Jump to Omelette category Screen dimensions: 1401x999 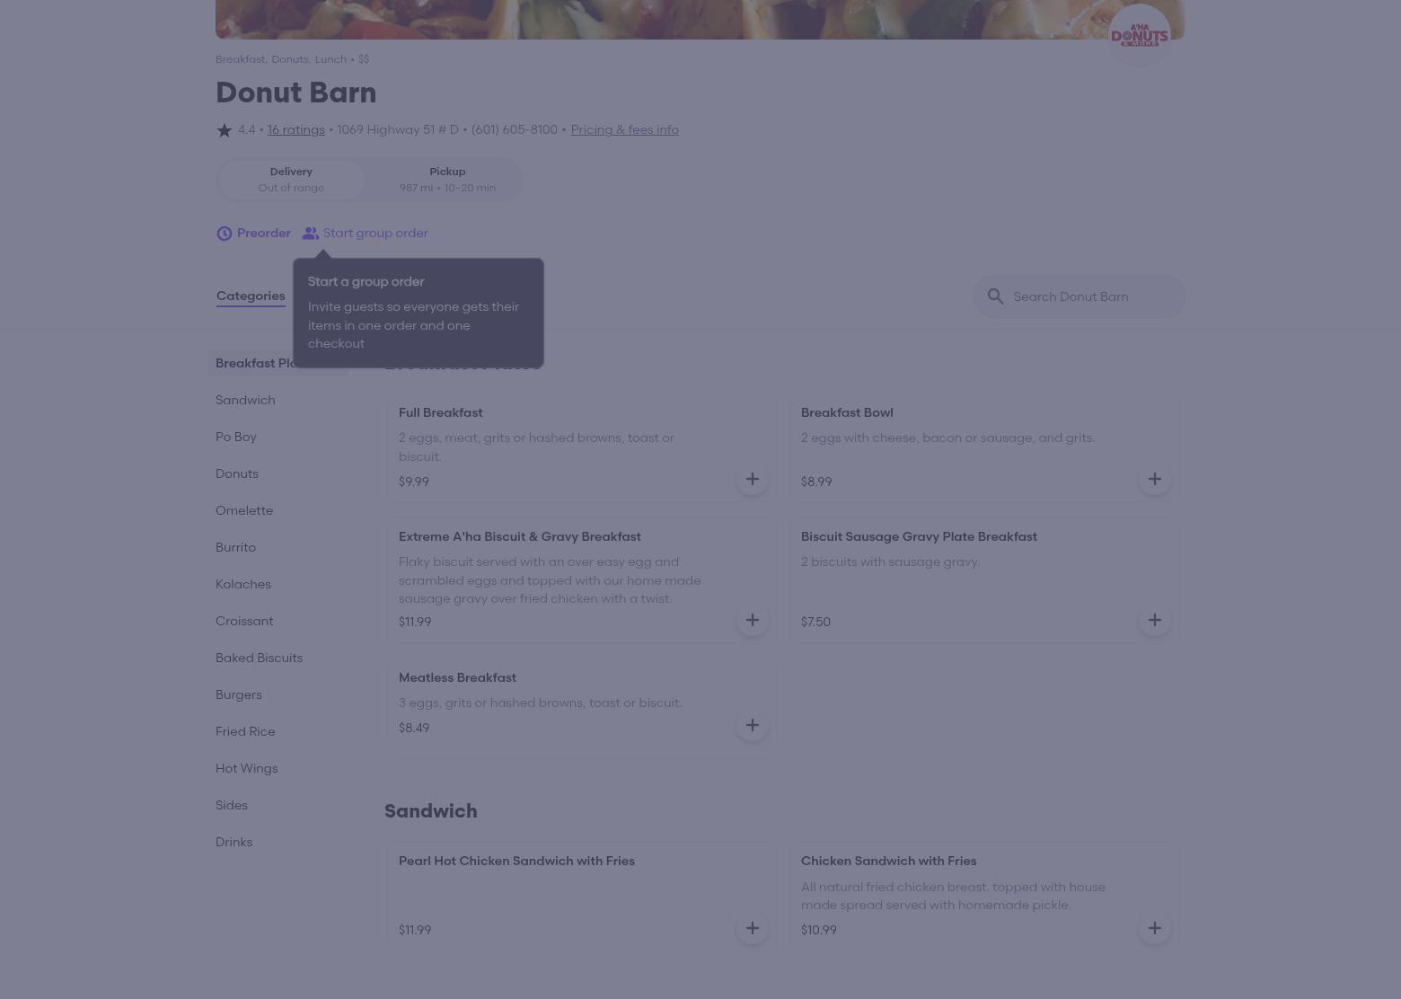[x=244, y=510]
